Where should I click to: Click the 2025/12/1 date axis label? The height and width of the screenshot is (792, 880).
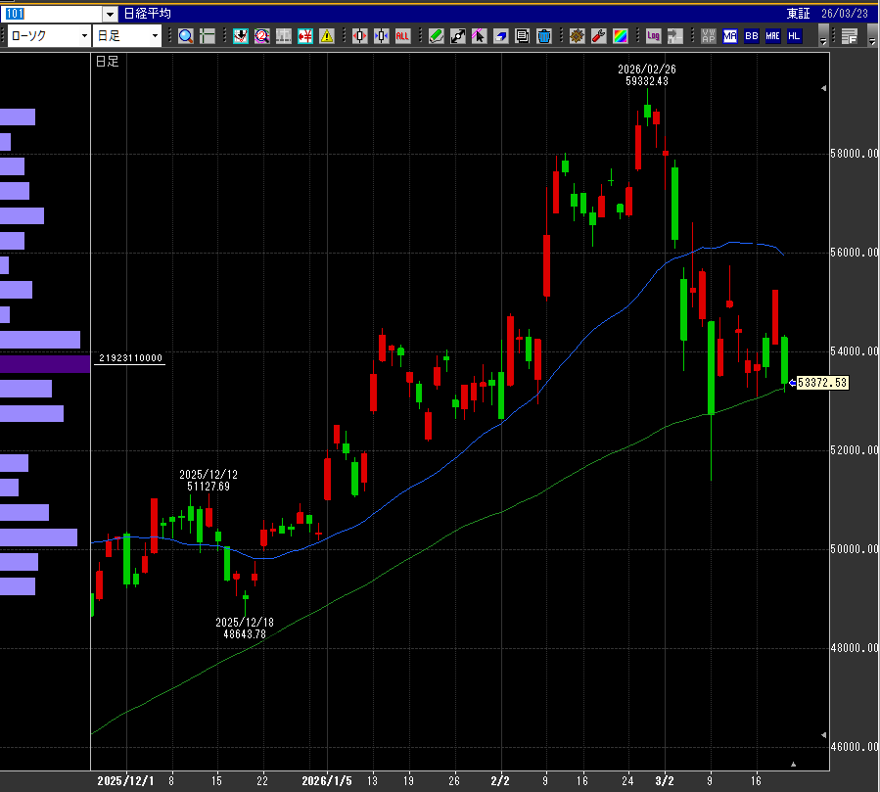click(x=125, y=781)
